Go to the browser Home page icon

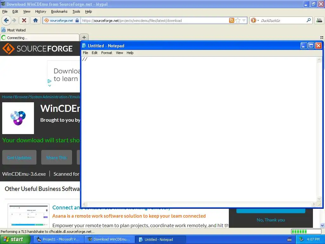tap(36, 20)
